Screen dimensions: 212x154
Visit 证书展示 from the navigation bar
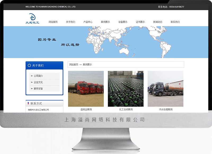140,22
